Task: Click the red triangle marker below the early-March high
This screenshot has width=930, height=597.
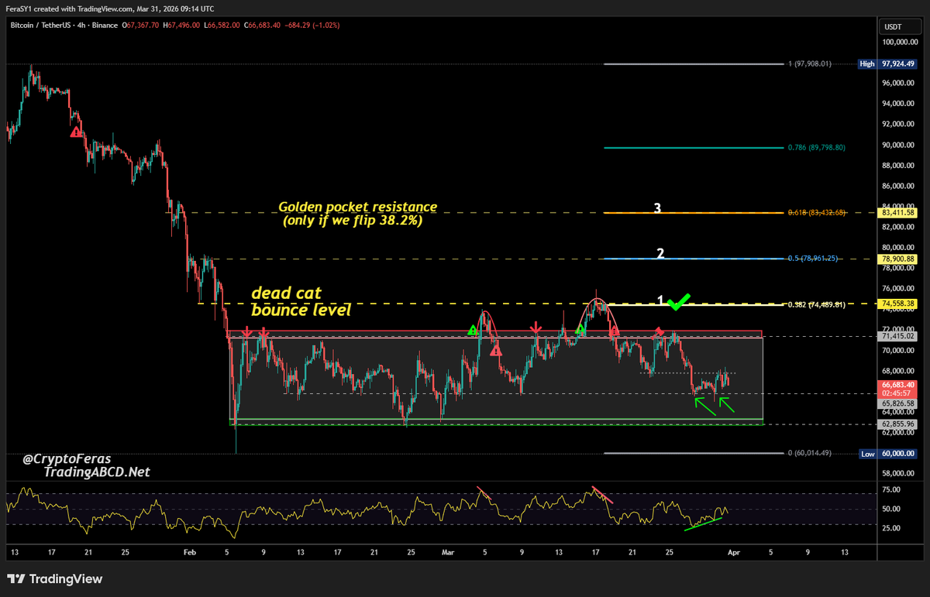Action: tap(494, 350)
